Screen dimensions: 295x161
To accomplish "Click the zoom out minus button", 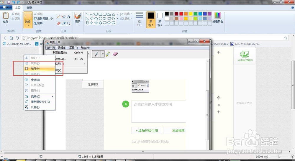I will tap(266, 157).
